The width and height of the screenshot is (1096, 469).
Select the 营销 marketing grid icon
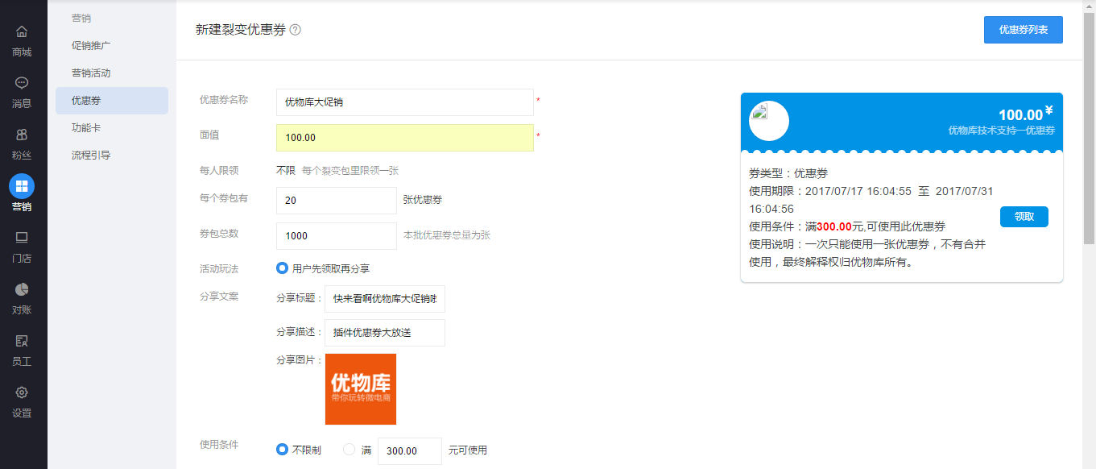pyautogui.click(x=22, y=186)
